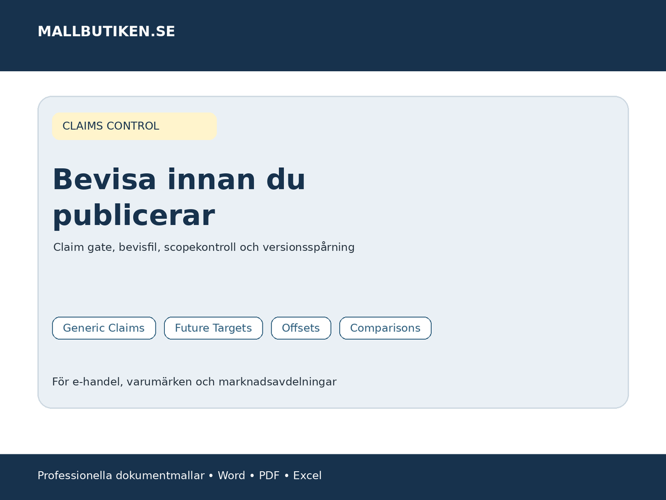Click 'Word' in the footer

click(x=231, y=476)
